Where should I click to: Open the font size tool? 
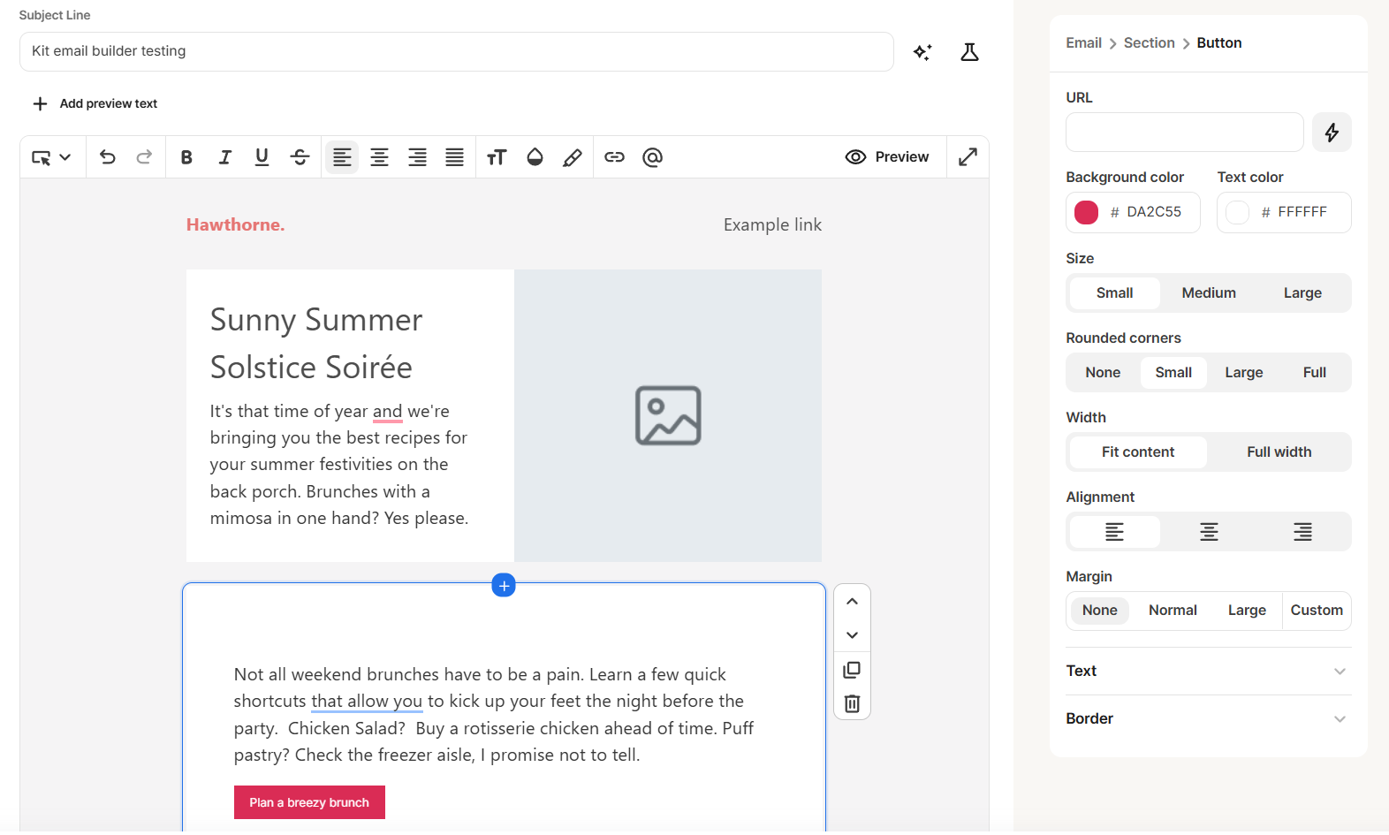click(497, 157)
